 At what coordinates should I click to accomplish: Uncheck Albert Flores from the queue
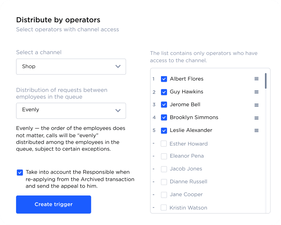pos(164,79)
